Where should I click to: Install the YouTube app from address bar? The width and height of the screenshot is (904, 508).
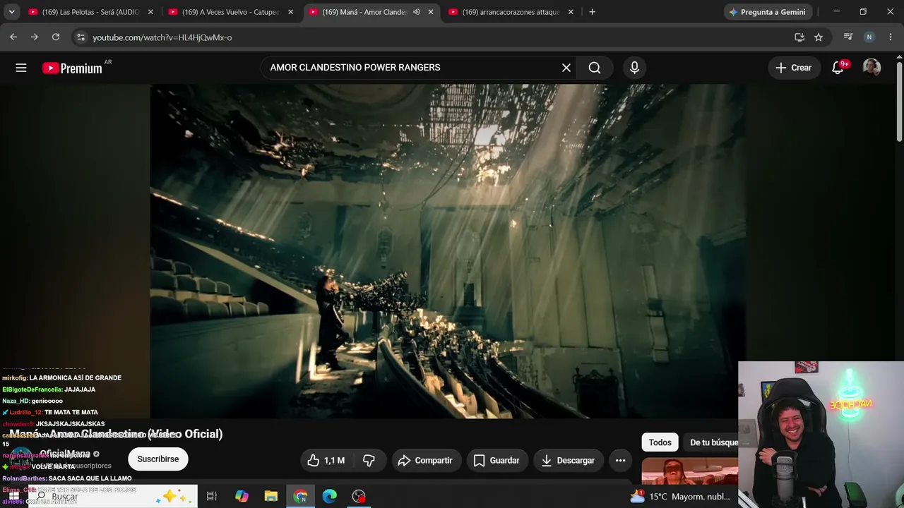(x=799, y=37)
